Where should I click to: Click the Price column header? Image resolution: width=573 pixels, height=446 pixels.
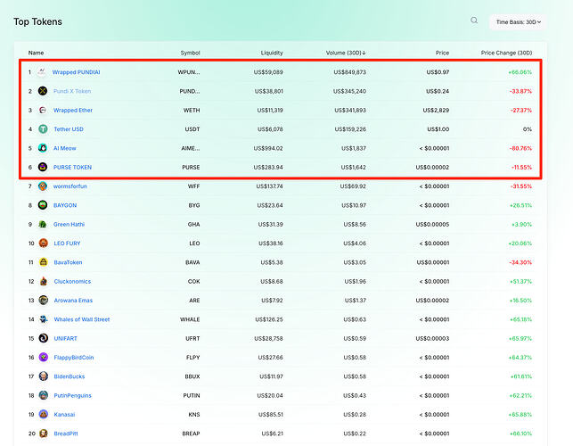point(442,53)
